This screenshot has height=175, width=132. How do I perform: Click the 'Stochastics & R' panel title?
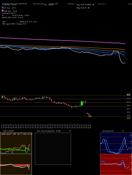(108, 131)
